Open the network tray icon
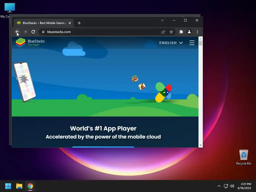 [226, 186]
